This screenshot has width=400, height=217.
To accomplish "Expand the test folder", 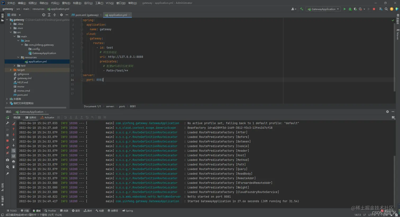I will (15, 66).
